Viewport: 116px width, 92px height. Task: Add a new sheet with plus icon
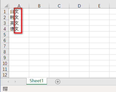tap(58, 82)
